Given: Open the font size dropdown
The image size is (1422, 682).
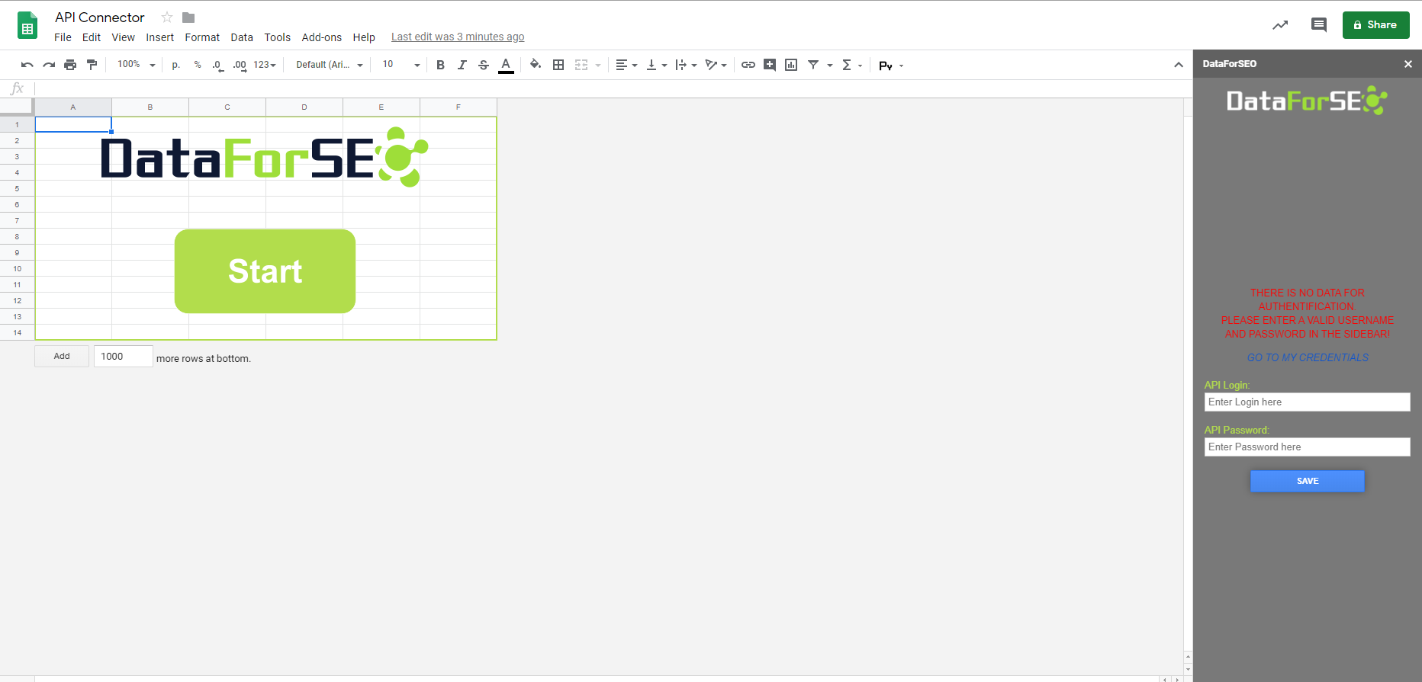Looking at the screenshot, I should (401, 65).
